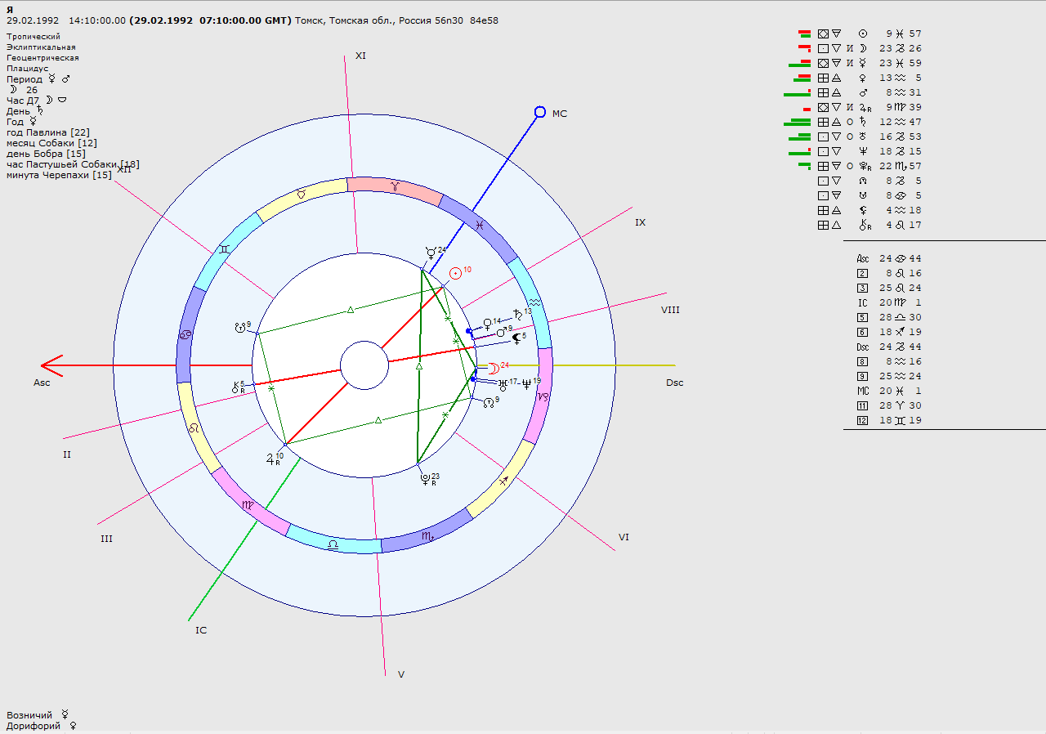This screenshot has height=734, width=1046.
Task: Select Chiron glyph on chart's left side
Action: [x=238, y=387]
